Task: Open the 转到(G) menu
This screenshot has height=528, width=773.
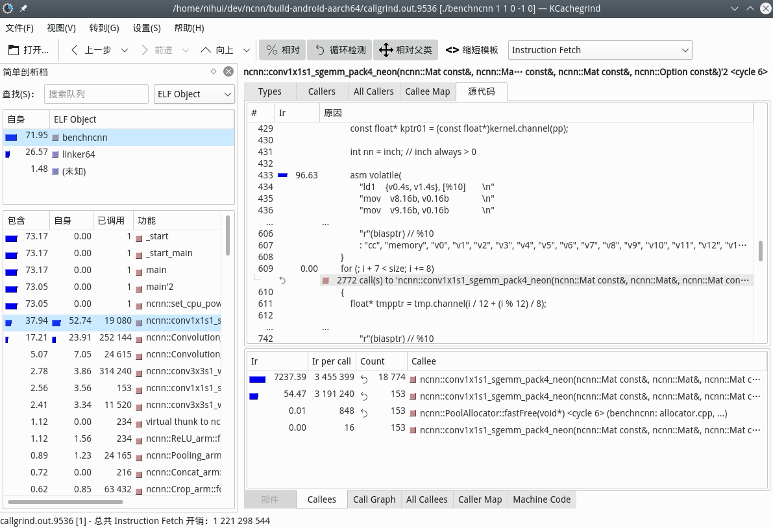Action: (x=104, y=28)
